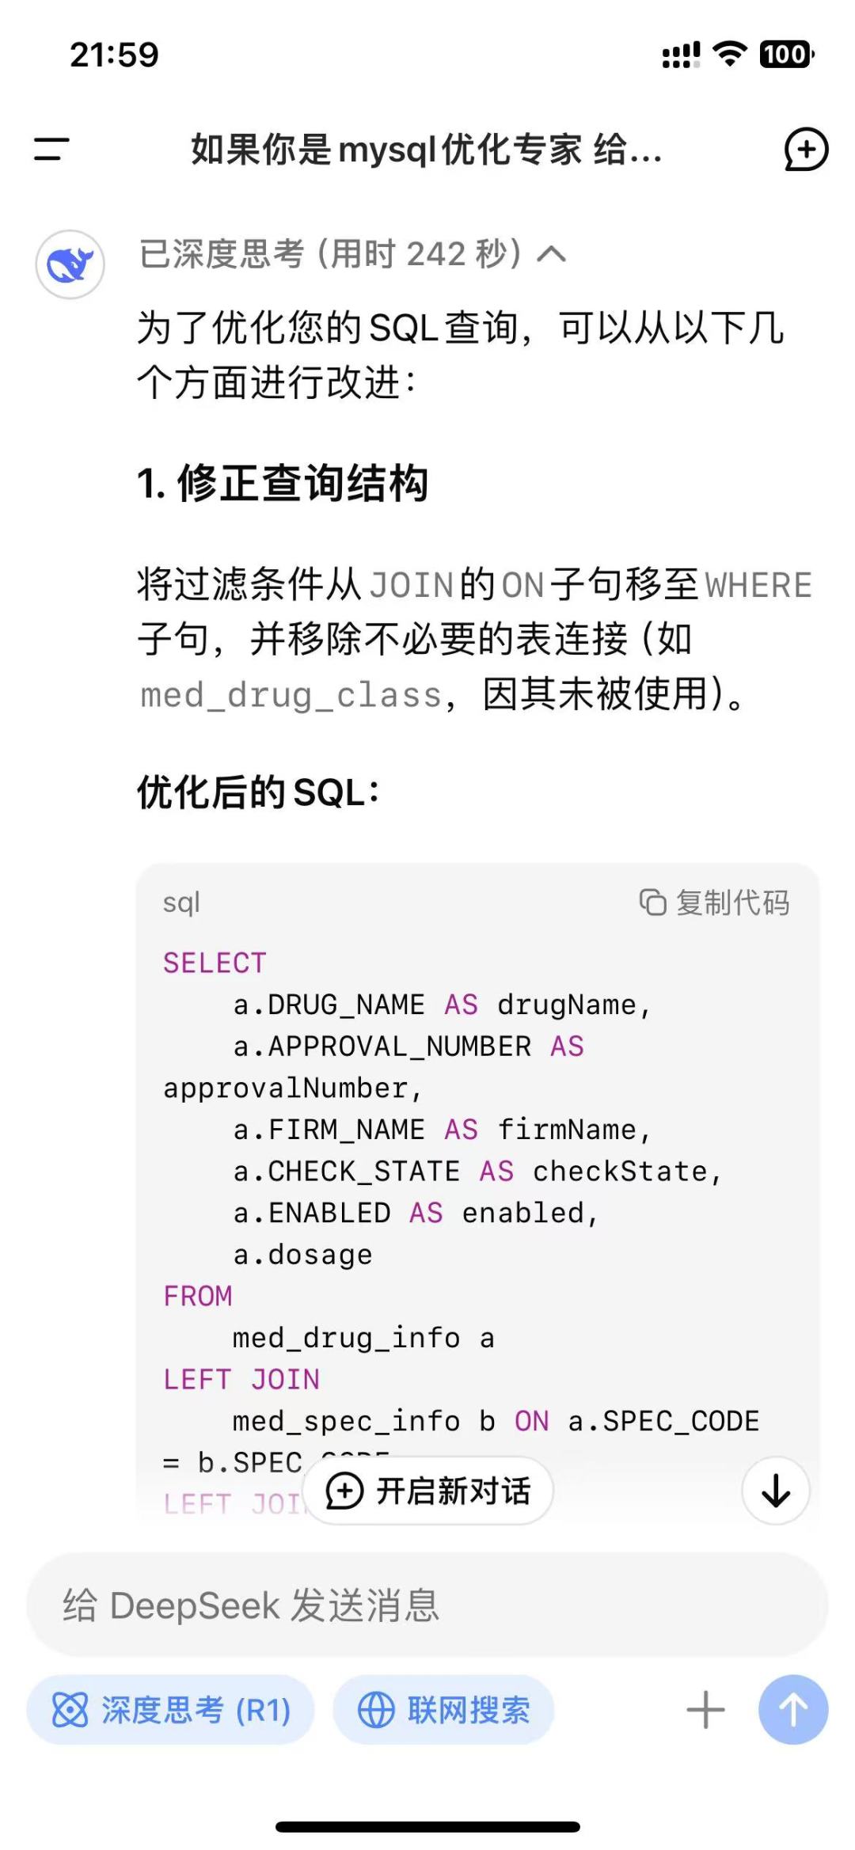Tap the conversation title at top
Image resolution: width=855 pixels, height=1850 pixels.
tap(427, 149)
